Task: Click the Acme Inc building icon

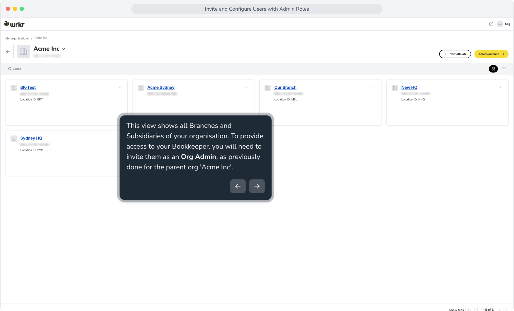Action: 24,51
